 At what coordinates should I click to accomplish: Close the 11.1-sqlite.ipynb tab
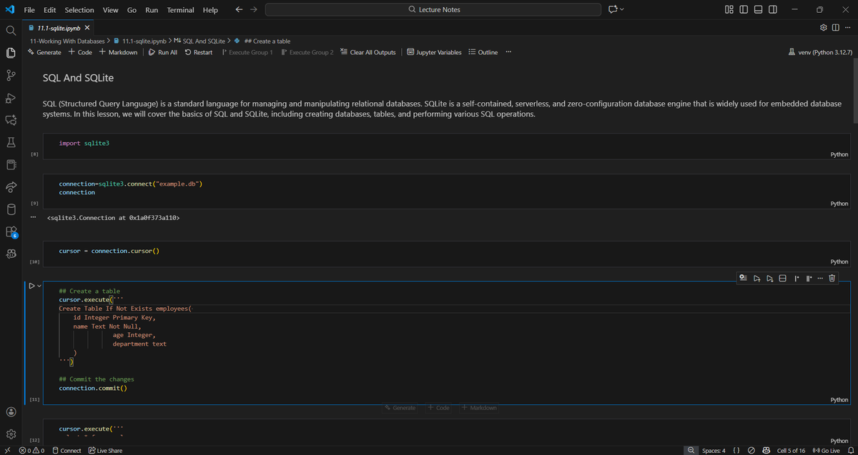click(87, 27)
